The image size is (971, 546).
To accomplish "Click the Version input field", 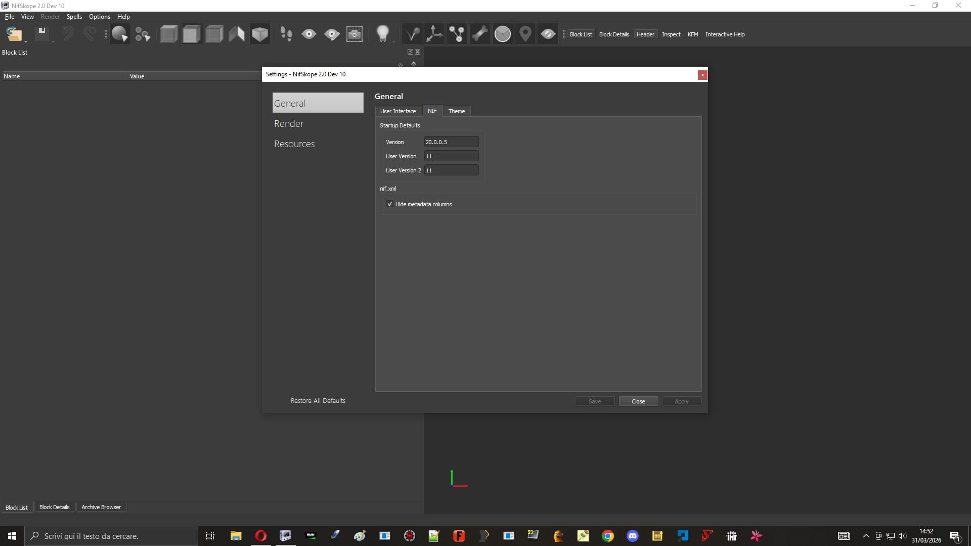I will coord(451,142).
